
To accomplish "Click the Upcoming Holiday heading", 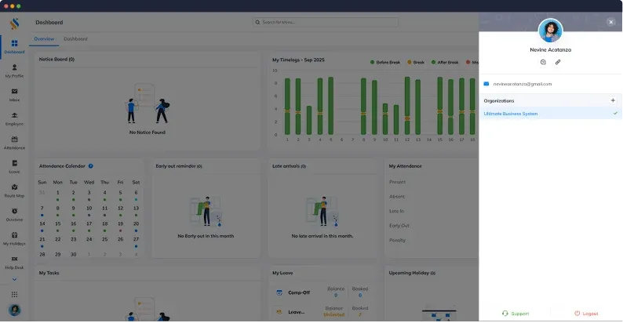I will (412, 273).
